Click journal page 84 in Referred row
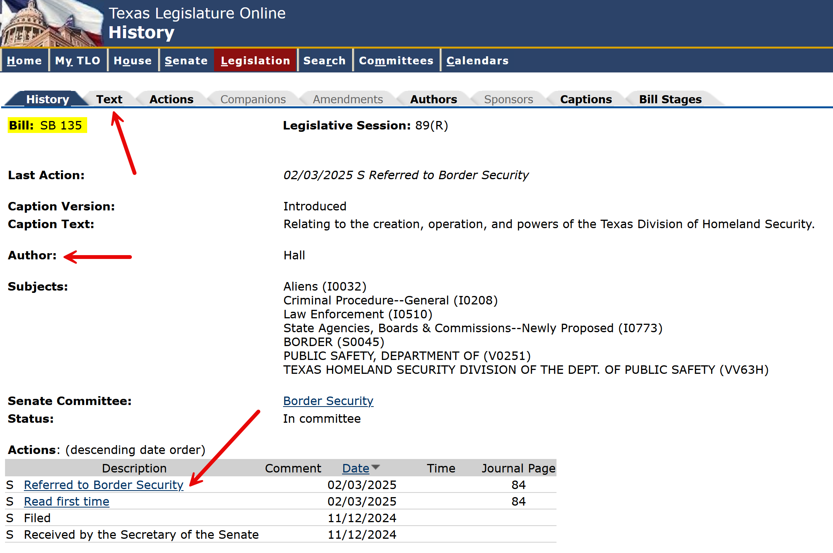833x553 pixels. (518, 485)
